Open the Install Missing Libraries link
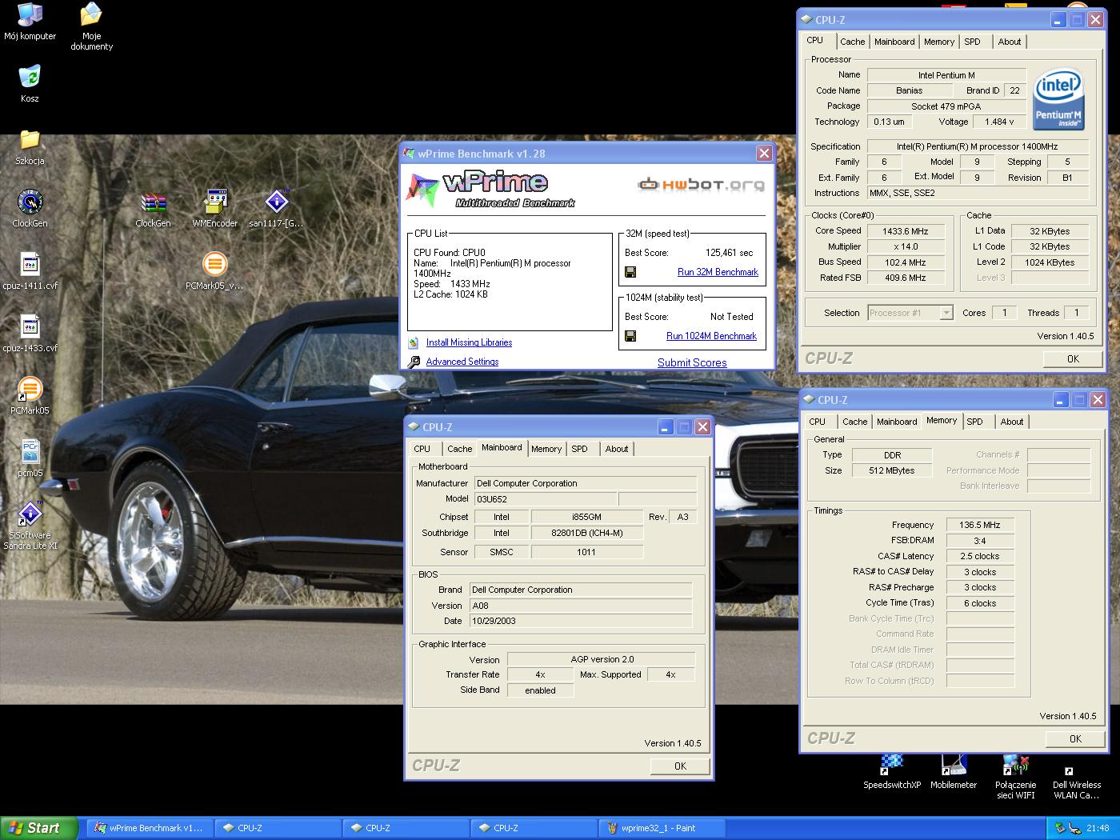 [x=469, y=342]
